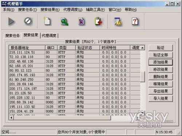
Task: Click the purple document list toolbar icon
Action: click(x=81, y=21)
